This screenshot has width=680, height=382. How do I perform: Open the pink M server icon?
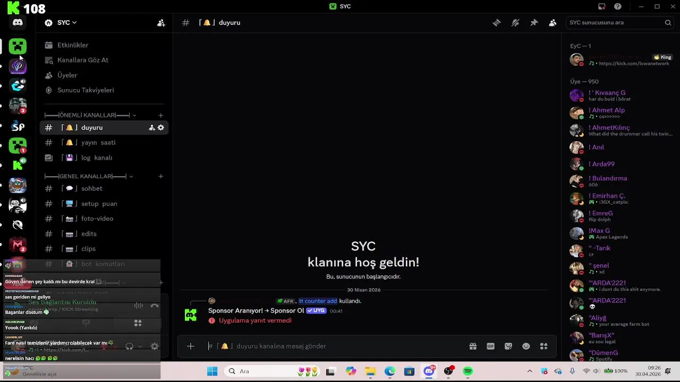point(18,245)
